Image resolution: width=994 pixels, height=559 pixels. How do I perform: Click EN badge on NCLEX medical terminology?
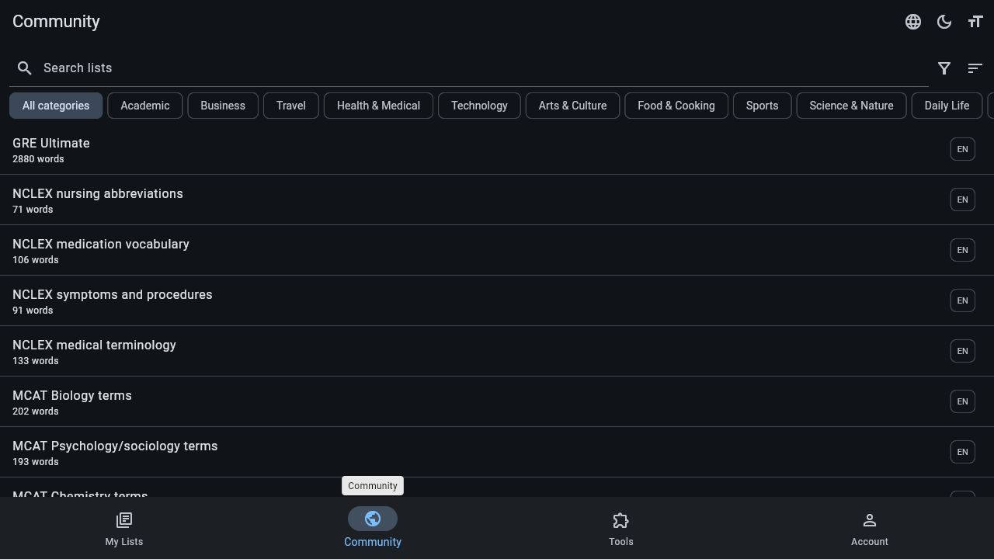(962, 351)
